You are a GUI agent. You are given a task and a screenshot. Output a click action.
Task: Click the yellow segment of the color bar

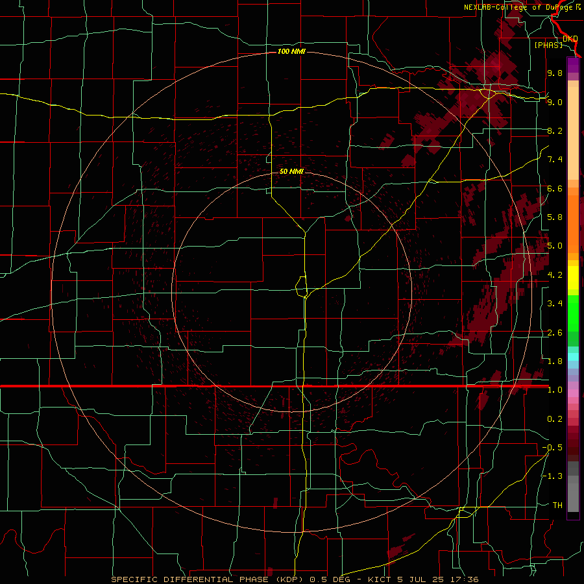[x=573, y=278]
